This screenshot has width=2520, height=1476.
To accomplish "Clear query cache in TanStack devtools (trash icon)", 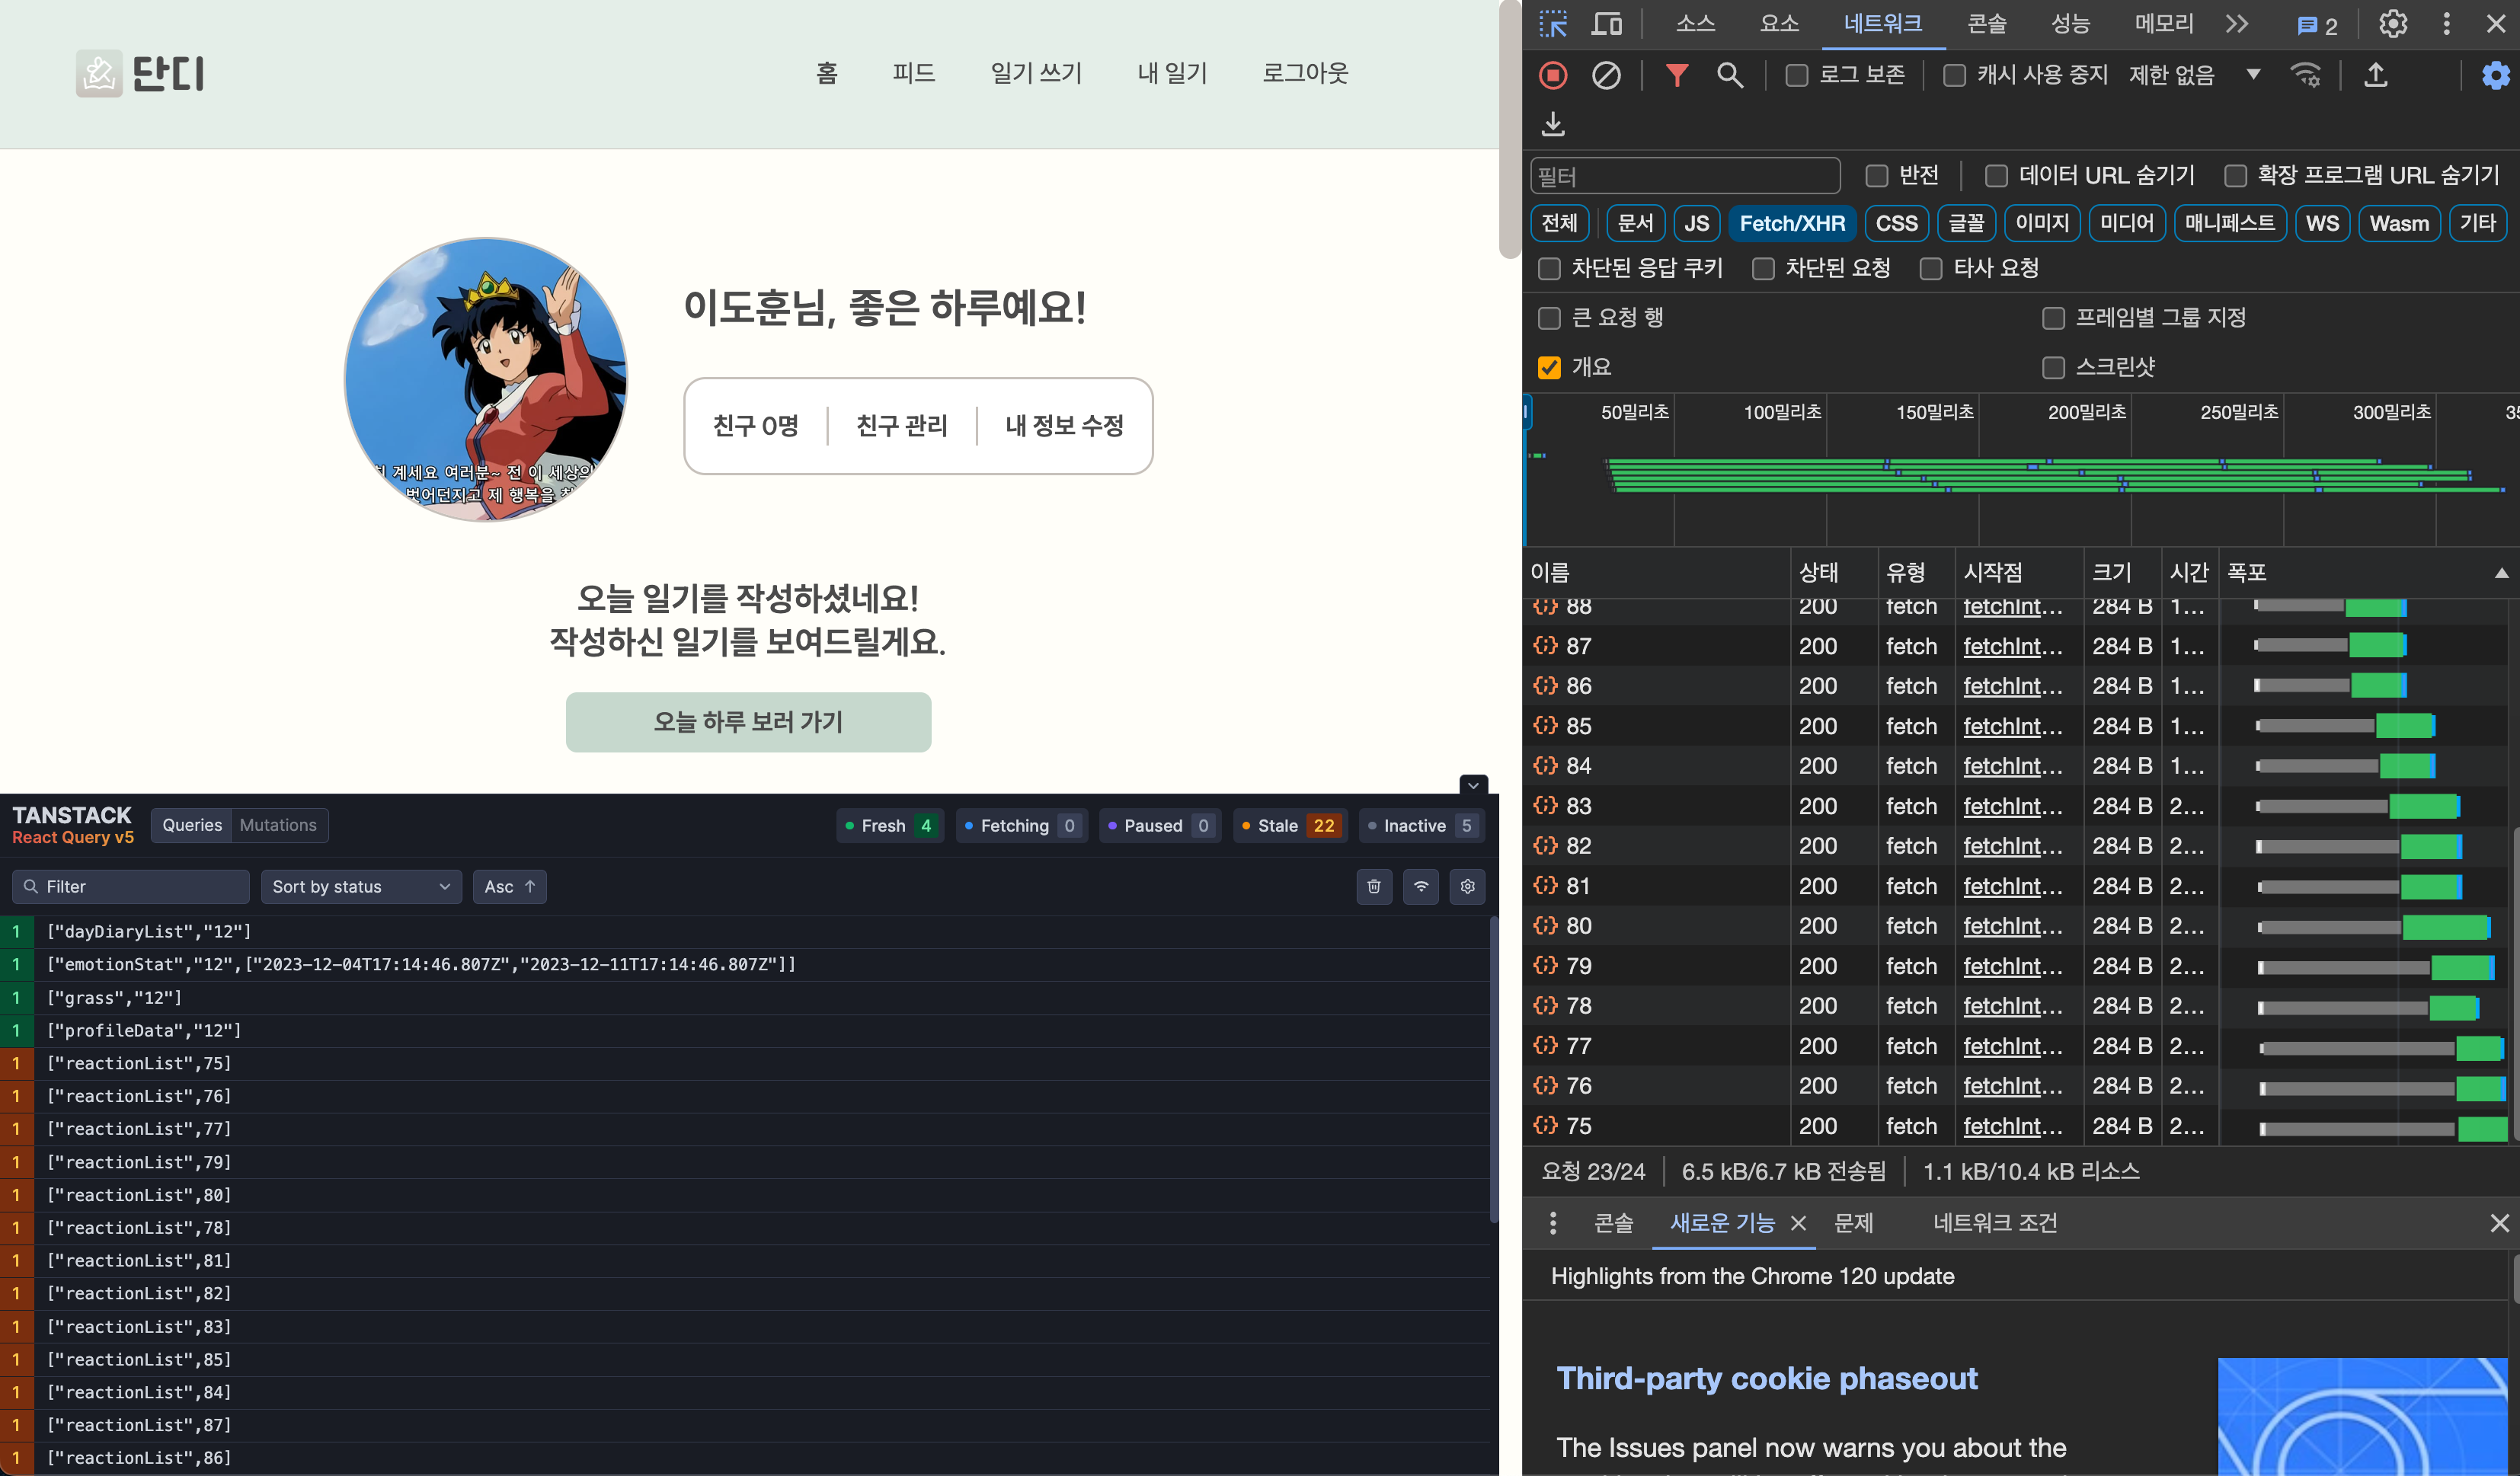I will tap(1374, 886).
